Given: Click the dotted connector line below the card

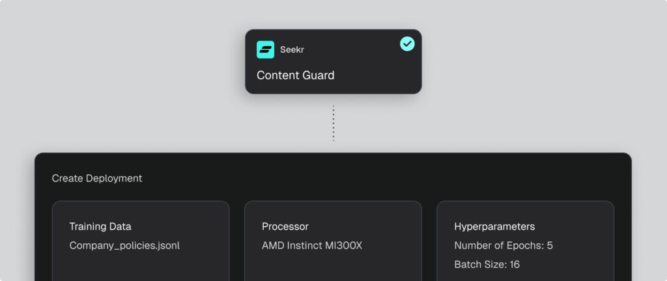Looking at the screenshot, I should (x=333, y=124).
